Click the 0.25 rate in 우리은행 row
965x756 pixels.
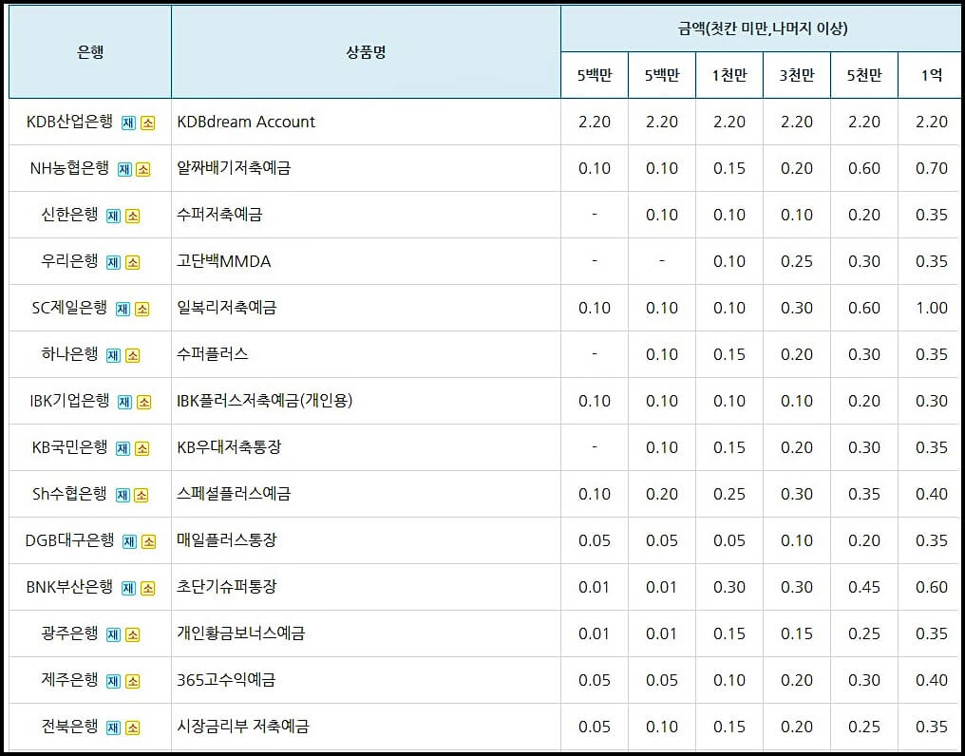pos(797,261)
